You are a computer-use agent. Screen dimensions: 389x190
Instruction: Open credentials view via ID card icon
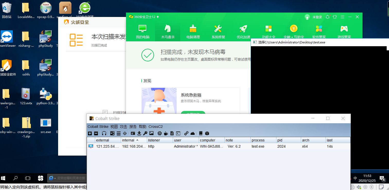coord(133,133)
